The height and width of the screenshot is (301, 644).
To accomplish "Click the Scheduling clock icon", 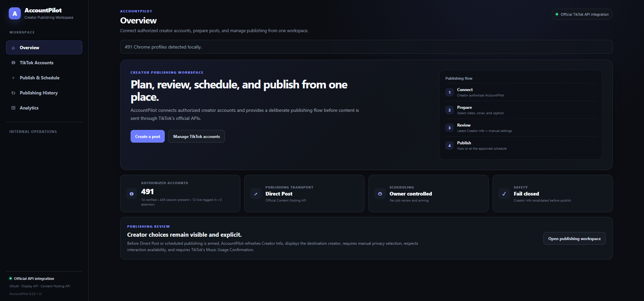I will (x=380, y=194).
